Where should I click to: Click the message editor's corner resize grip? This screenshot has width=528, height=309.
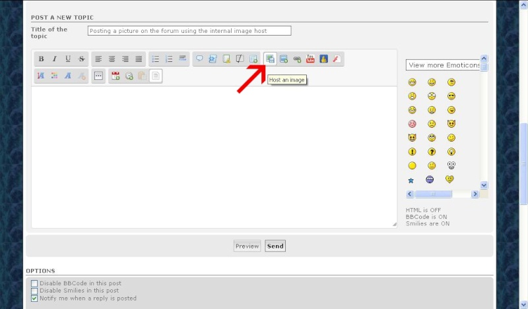(x=394, y=224)
